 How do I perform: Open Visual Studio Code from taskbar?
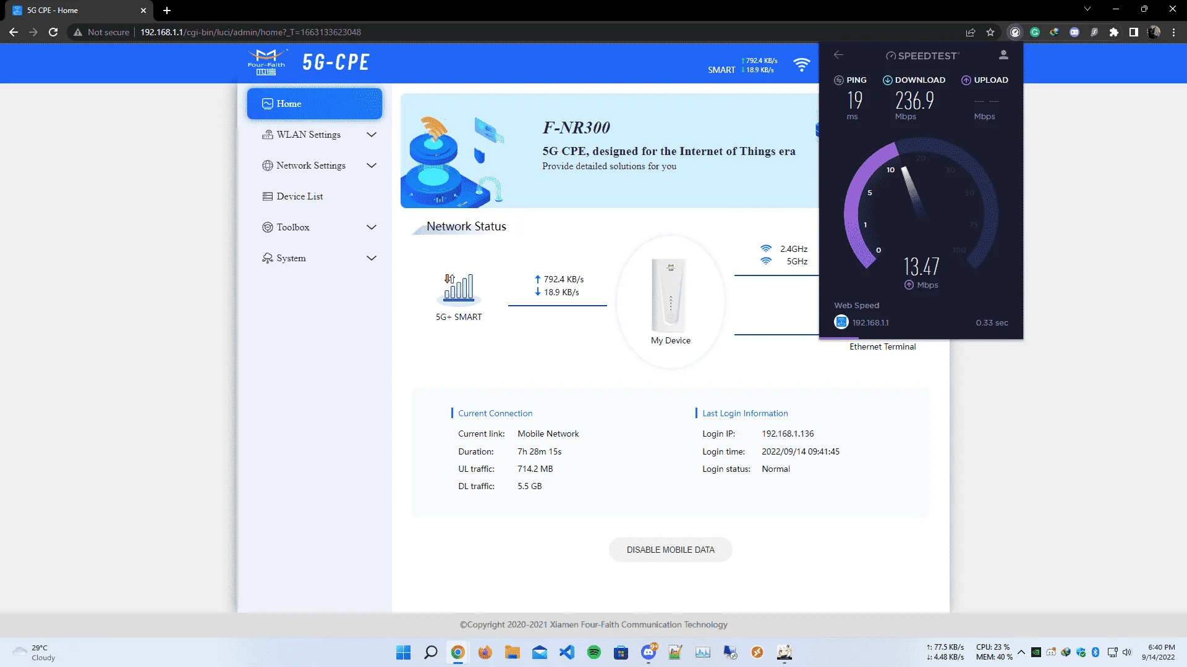point(566,652)
